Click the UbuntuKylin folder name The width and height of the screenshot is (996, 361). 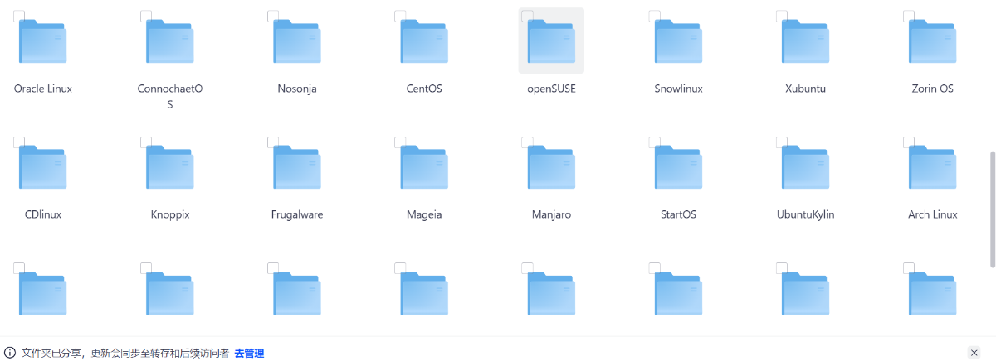coord(805,214)
